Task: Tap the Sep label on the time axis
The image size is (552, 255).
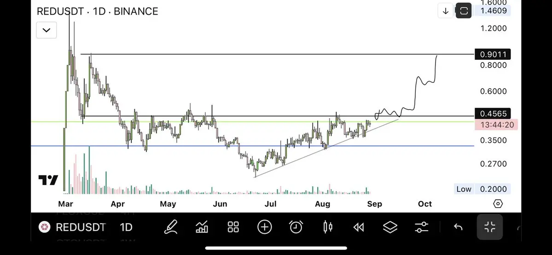Action: [375, 204]
